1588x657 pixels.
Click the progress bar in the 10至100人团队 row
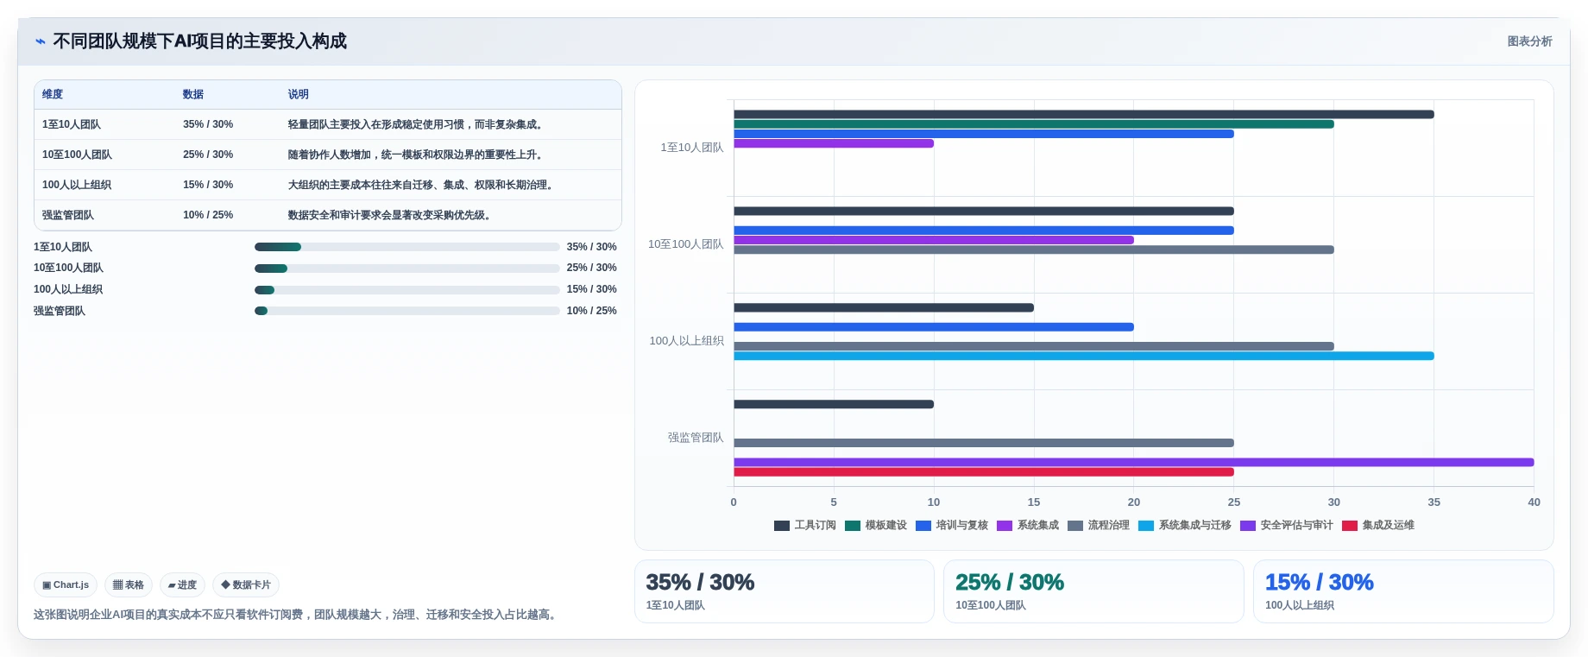click(407, 268)
